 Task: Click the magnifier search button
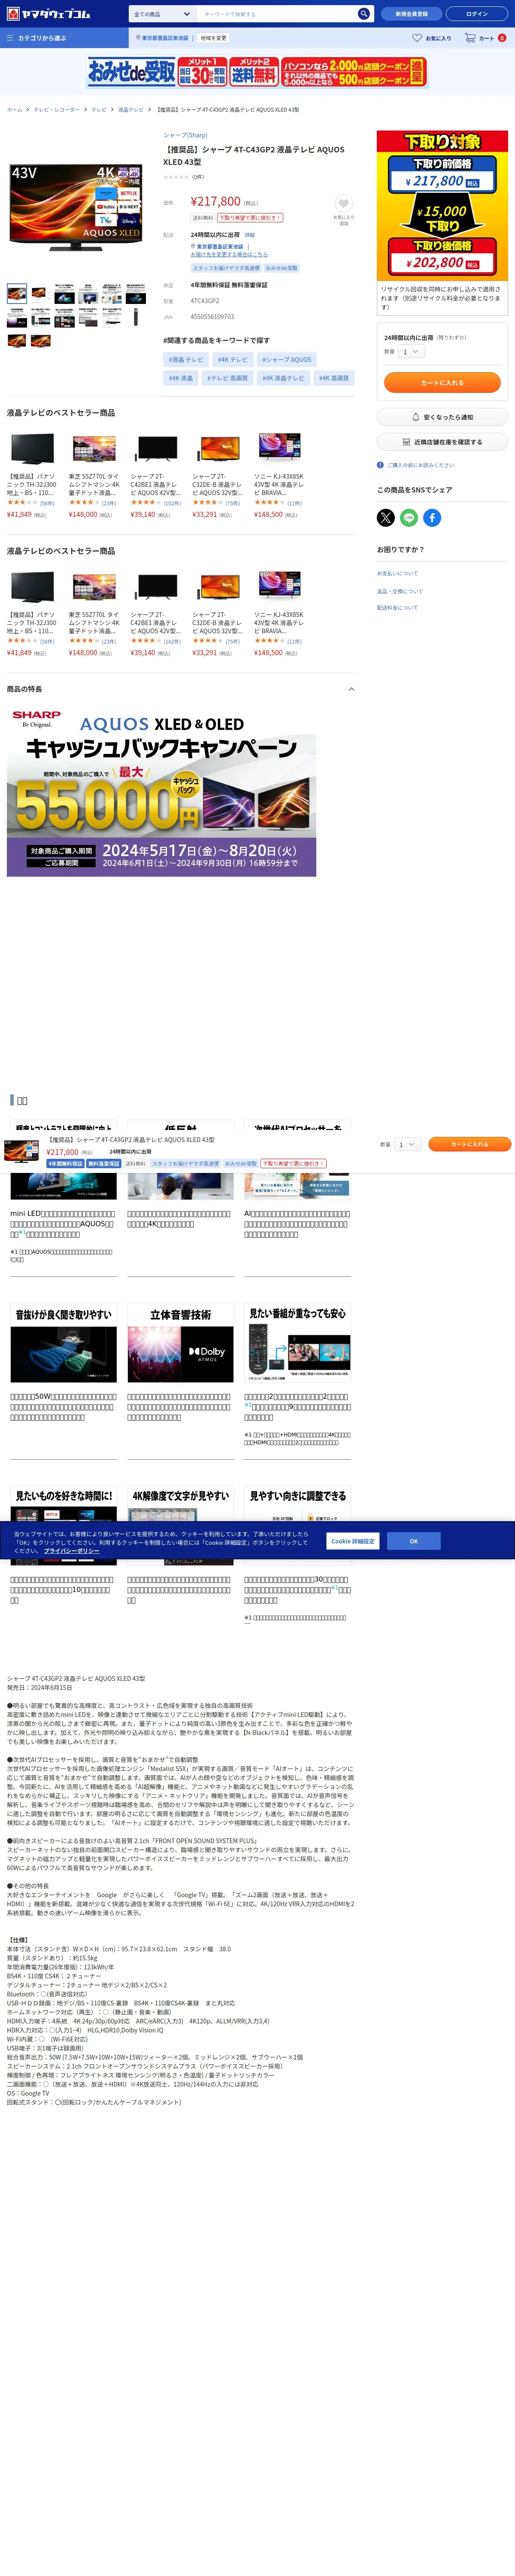click(363, 14)
